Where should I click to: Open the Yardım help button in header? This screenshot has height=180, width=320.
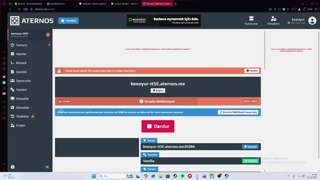point(68,21)
